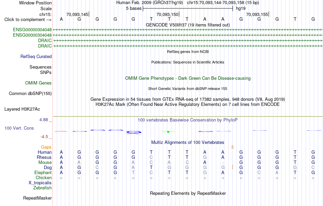The width and height of the screenshot is (323, 206).
Task: Open GTEx RNA-seq Gene Expression track title
Action: pos(188,99)
